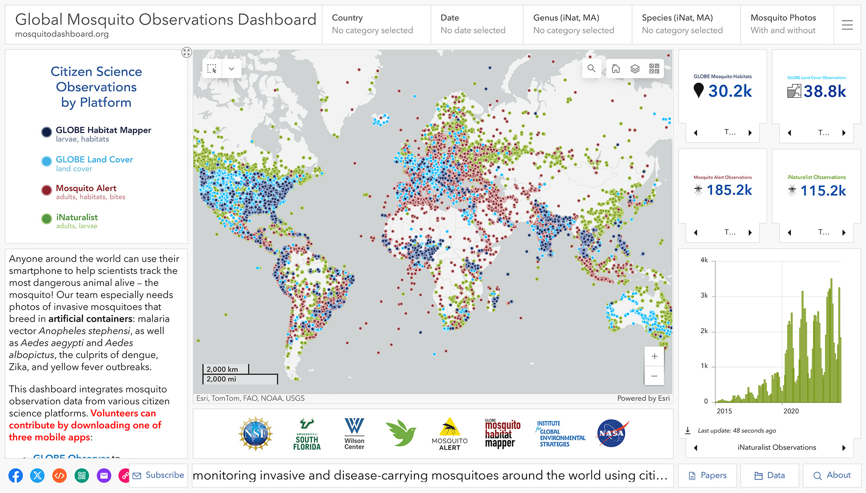Zoom out on the map
Image resolution: width=866 pixels, height=493 pixels.
tap(654, 376)
